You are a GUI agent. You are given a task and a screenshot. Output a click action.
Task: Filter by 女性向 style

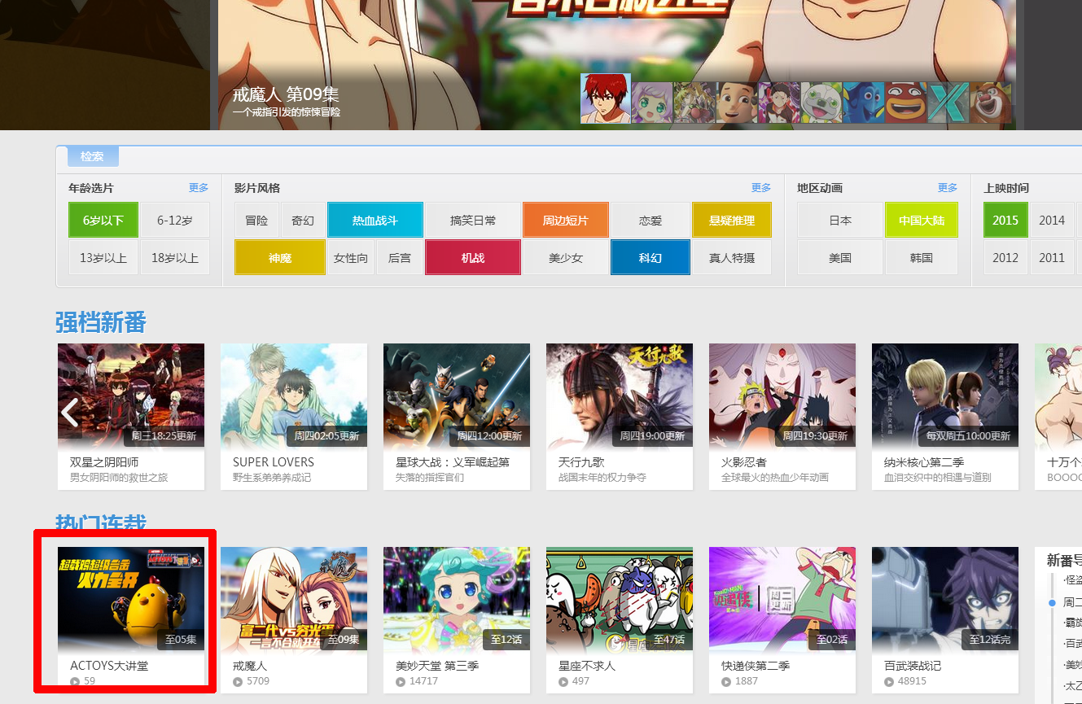(351, 257)
